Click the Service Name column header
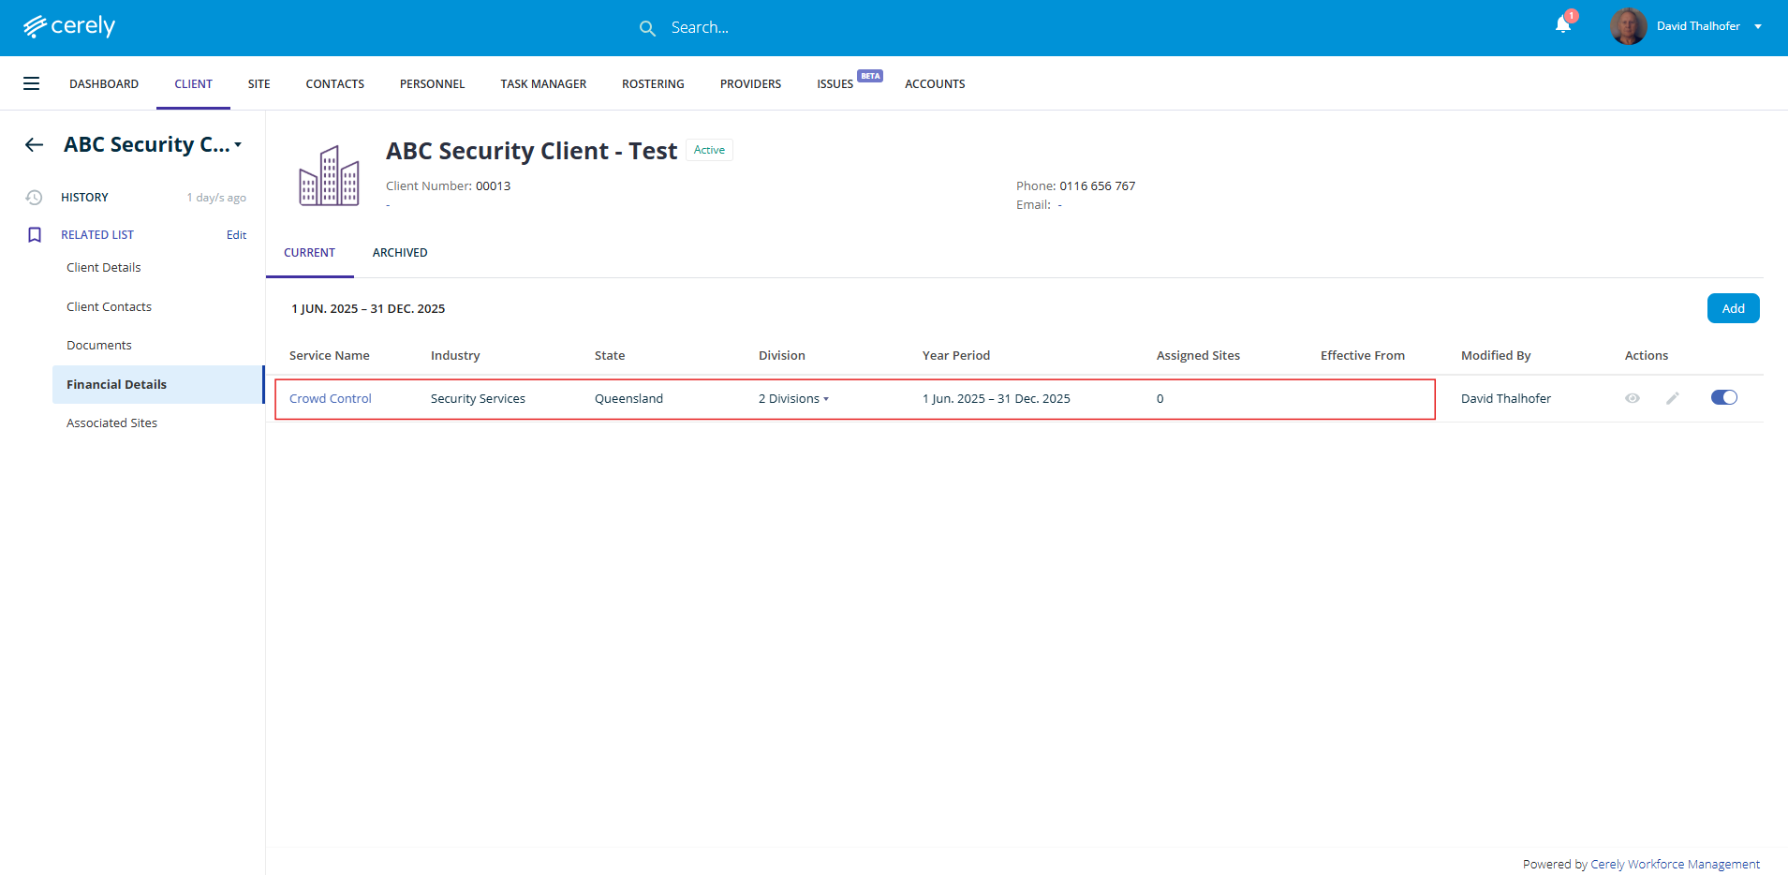 tap(329, 355)
